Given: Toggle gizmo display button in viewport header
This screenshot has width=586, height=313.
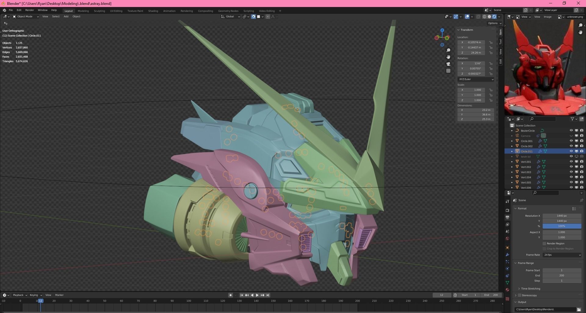Looking at the screenshot, I should click(456, 17).
